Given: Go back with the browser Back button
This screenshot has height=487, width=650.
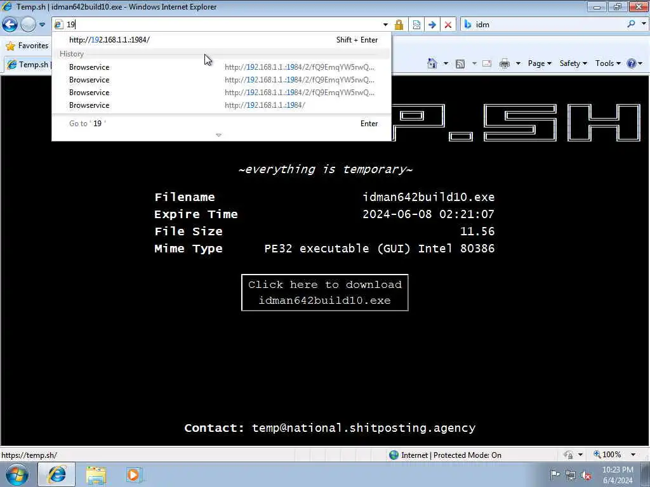Looking at the screenshot, I should (10, 25).
